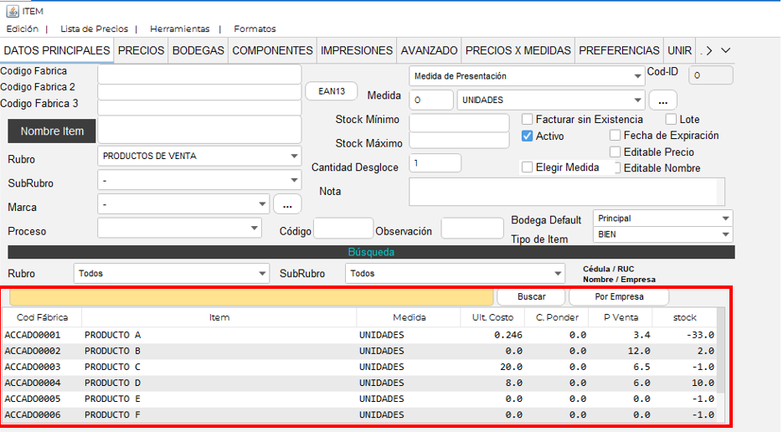
Task: Click the ellipsis button next to UNIDADES
Action: (662, 100)
